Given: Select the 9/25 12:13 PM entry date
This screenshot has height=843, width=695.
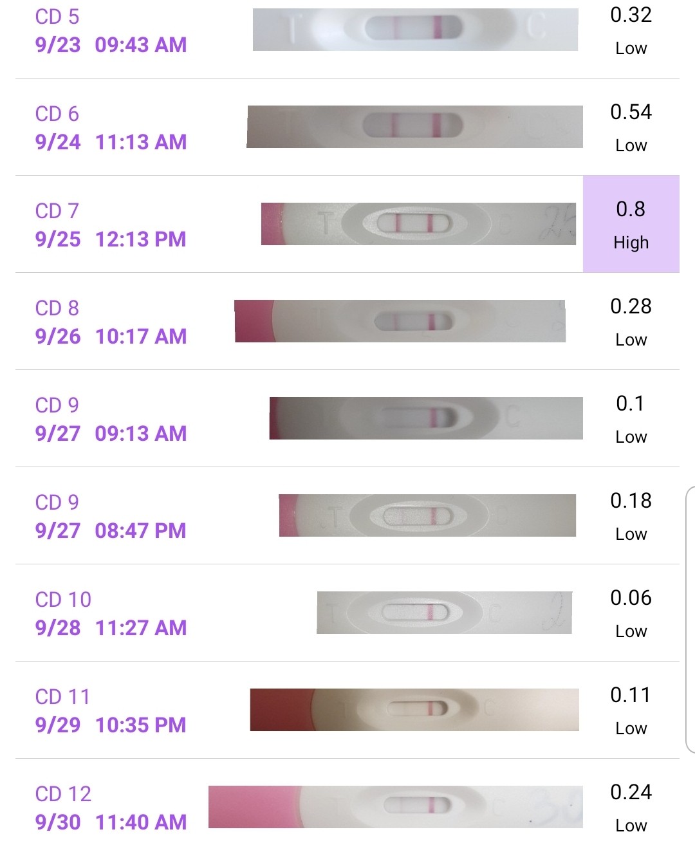Looking at the screenshot, I should 111,239.
